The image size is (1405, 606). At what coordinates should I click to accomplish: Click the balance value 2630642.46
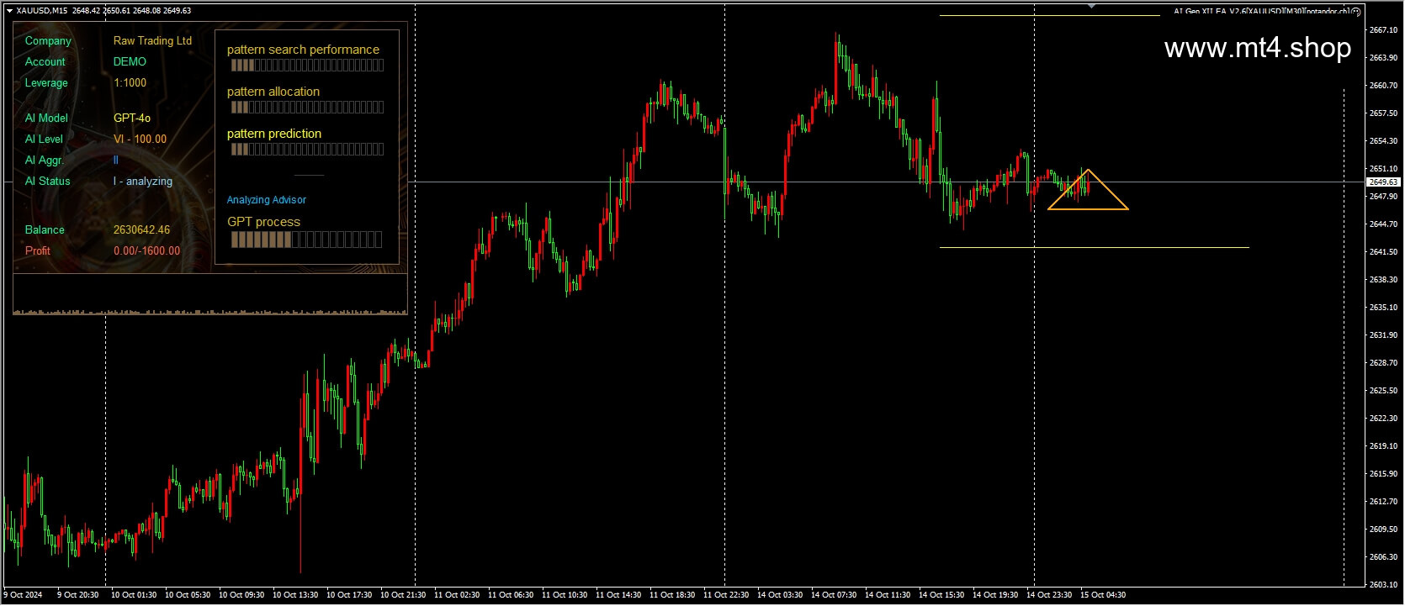(x=141, y=229)
